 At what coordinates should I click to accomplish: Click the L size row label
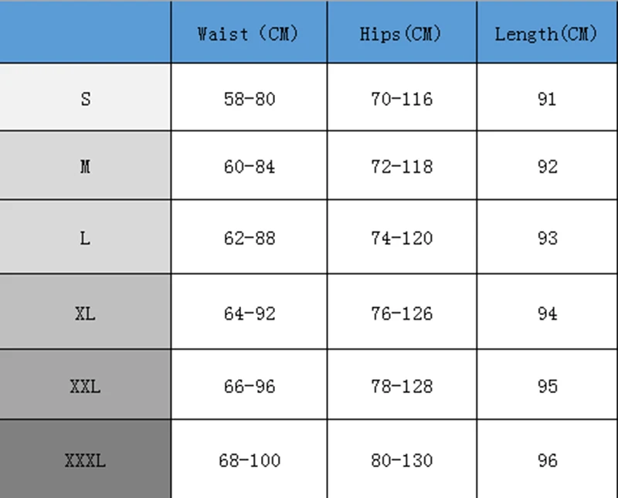point(85,237)
